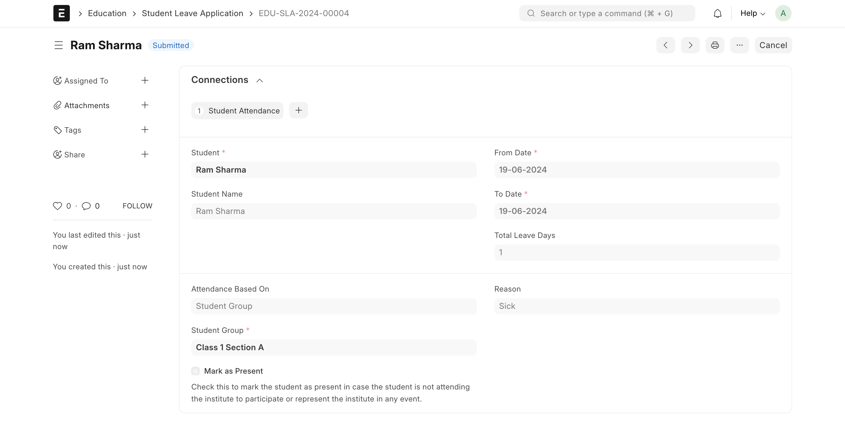Click the Follow toggle button

tap(137, 206)
